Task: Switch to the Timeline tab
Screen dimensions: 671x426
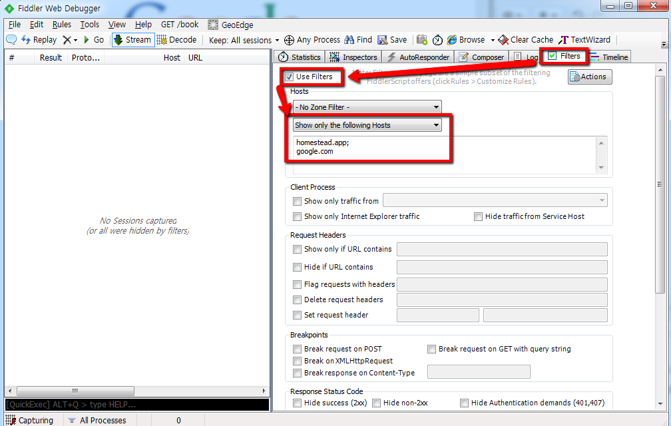Action: pos(609,57)
